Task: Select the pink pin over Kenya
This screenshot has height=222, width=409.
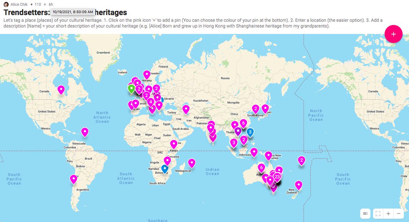Action: (x=174, y=144)
